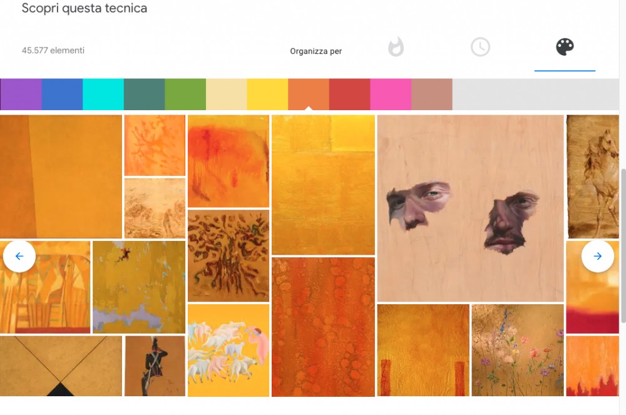Image resolution: width=626 pixels, height=415 pixels.
Task: Click the '45.577 elementi' label
Action: click(x=53, y=49)
